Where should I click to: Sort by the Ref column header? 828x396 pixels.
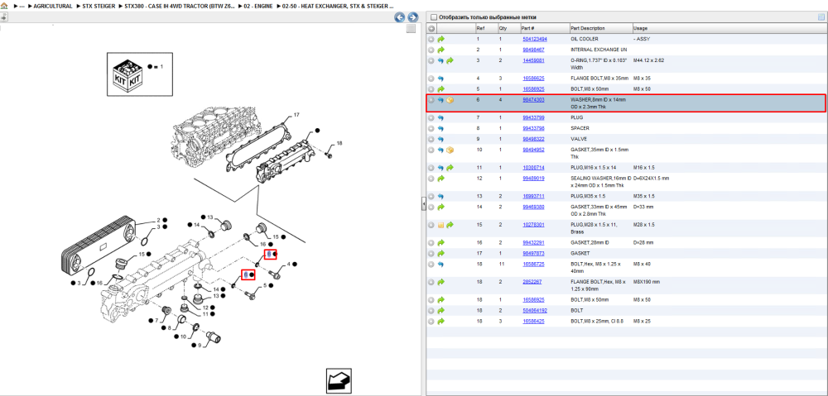481,28
